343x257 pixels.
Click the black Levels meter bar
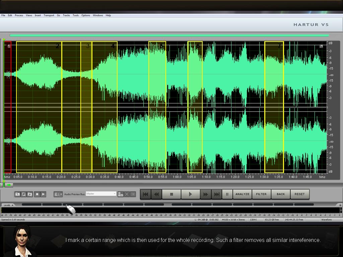pos(170,210)
